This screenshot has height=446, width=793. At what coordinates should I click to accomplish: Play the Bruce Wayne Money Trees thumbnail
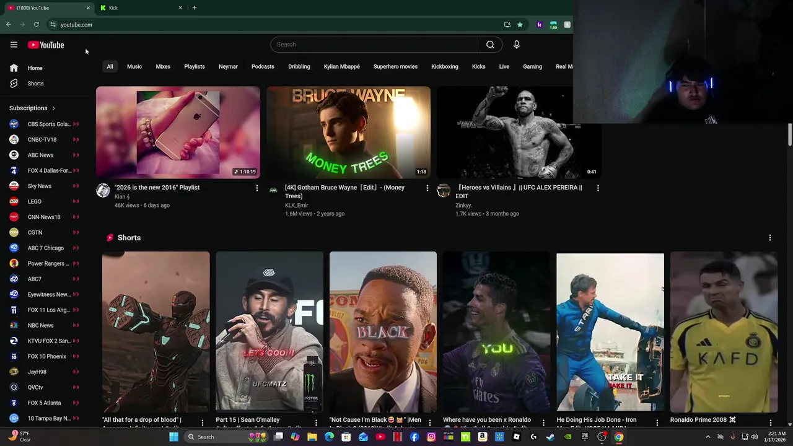348,133
